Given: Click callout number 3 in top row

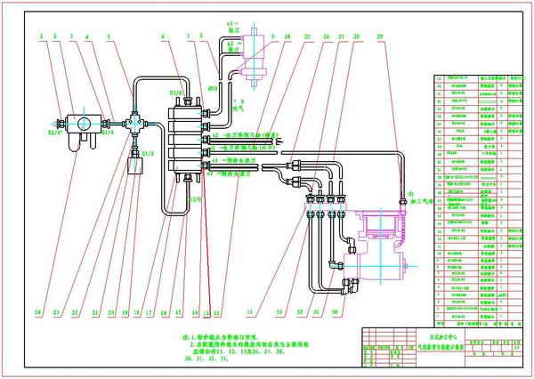Looking at the screenshot, I should tap(71, 36).
